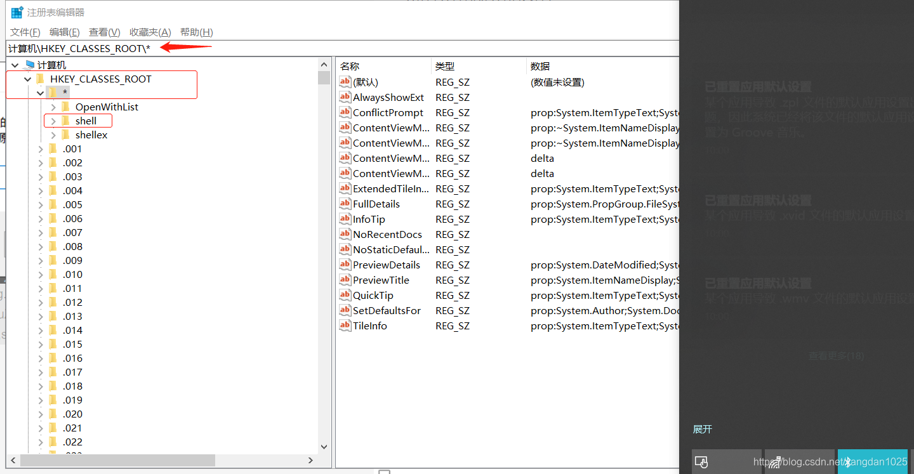Image resolution: width=914 pixels, height=474 pixels.
Task: Click the value icon beside PreviewTitle
Action: click(345, 280)
